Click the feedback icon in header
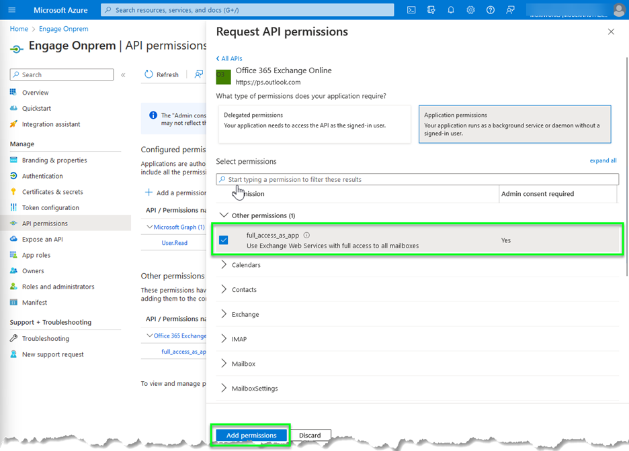The image size is (629, 451). pyautogui.click(x=511, y=10)
